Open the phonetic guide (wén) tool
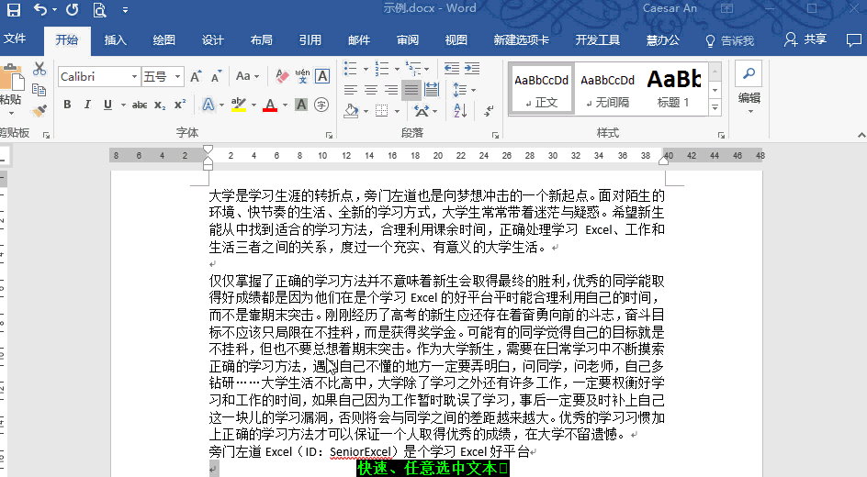 click(x=302, y=76)
